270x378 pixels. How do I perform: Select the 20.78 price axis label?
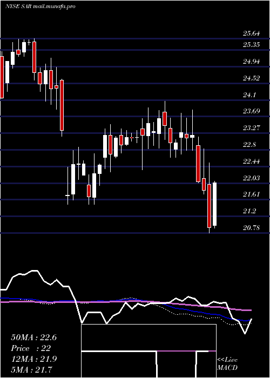pyautogui.click(x=252, y=228)
